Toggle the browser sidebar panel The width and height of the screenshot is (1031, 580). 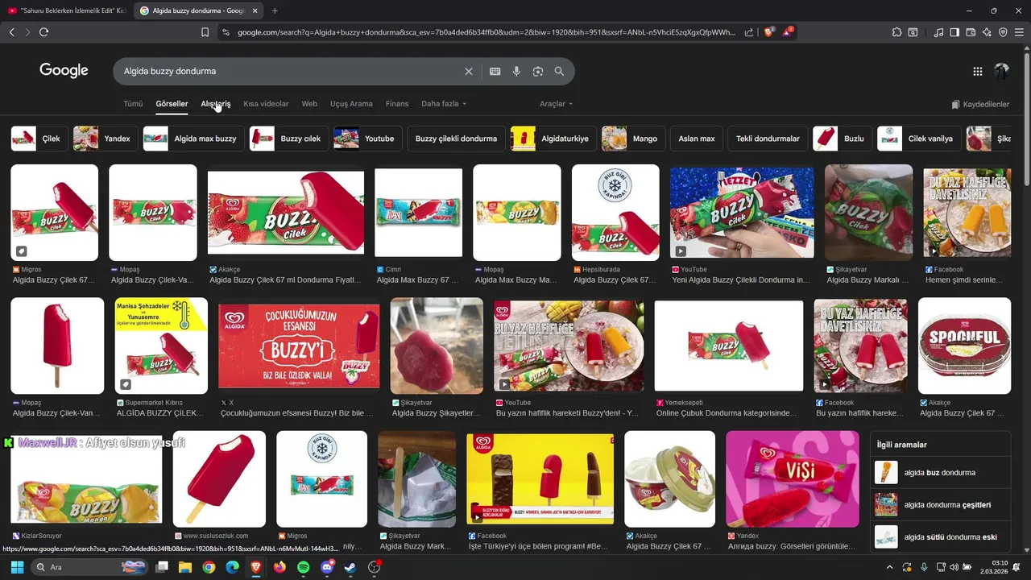point(954,32)
